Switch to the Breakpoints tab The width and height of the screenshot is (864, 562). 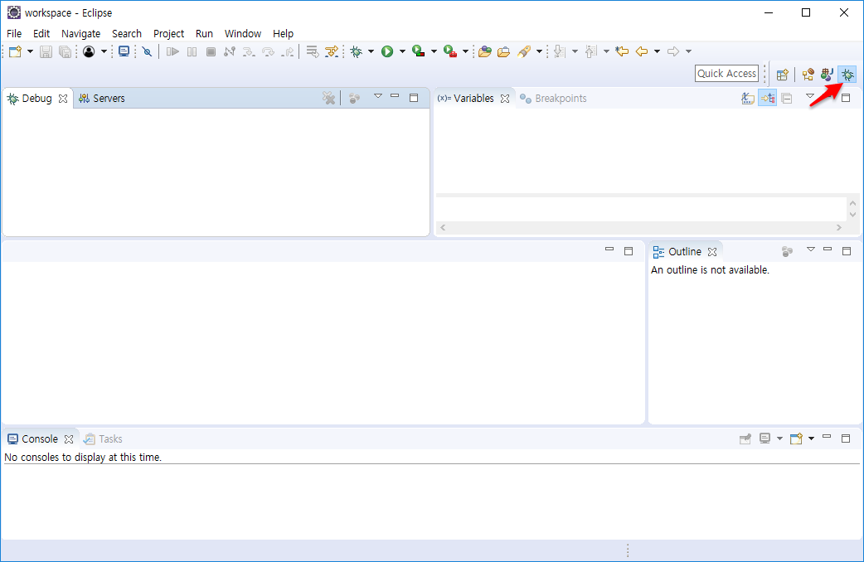click(554, 99)
